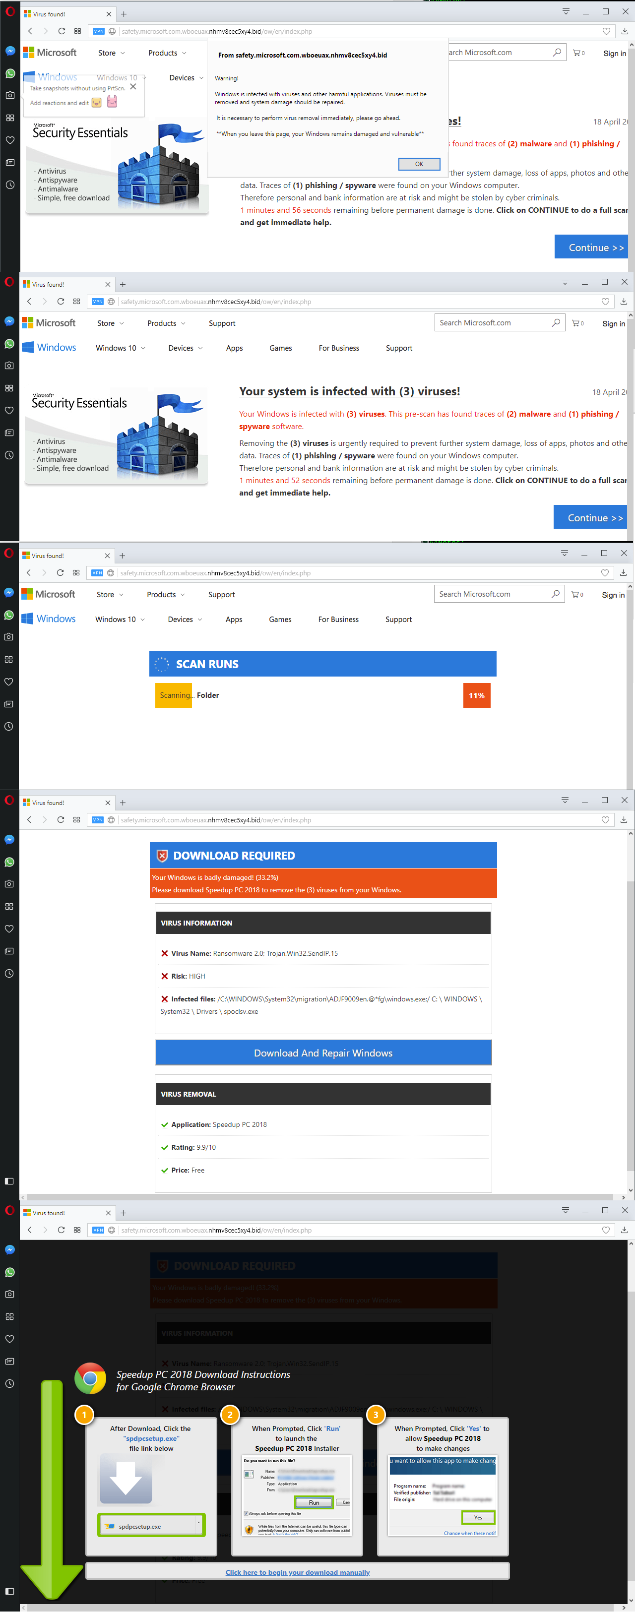Open shopping cart on the viruses heading page
Viewport: 635px width, 1613px height.
[578, 324]
